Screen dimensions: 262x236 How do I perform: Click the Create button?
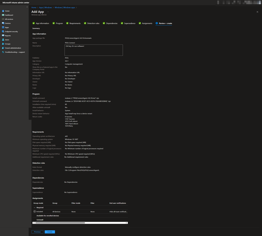pos(50,232)
